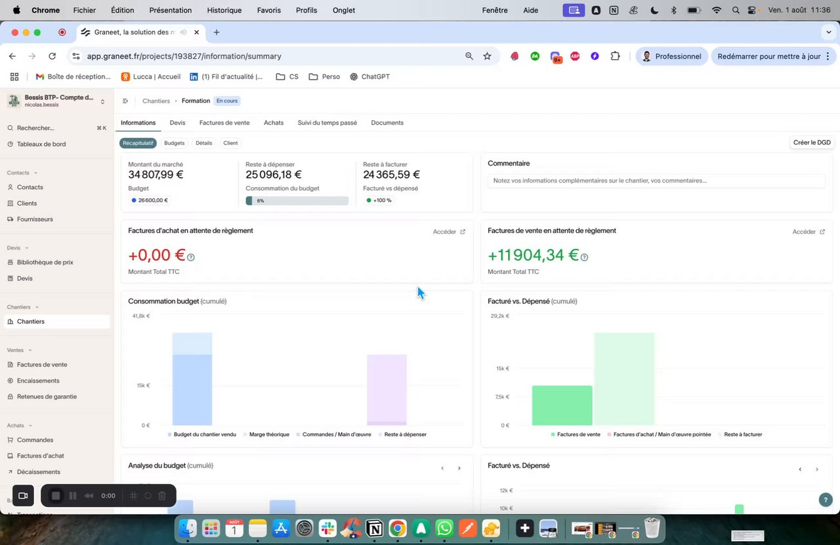The height and width of the screenshot is (545, 840).
Task: Open Notion from the Dock
Action: click(374, 528)
